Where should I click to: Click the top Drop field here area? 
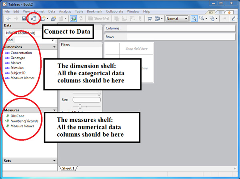click(136, 49)
